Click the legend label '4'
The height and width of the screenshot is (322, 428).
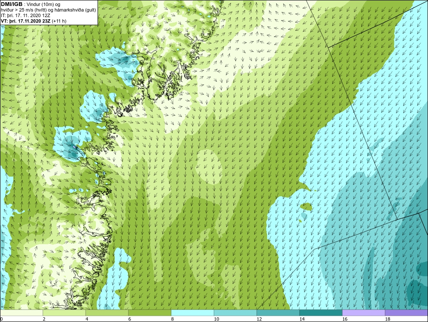87,319
